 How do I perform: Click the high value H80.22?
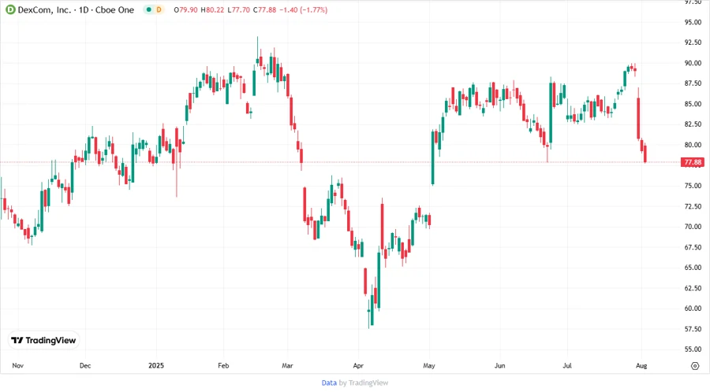(x=212, y=10)
